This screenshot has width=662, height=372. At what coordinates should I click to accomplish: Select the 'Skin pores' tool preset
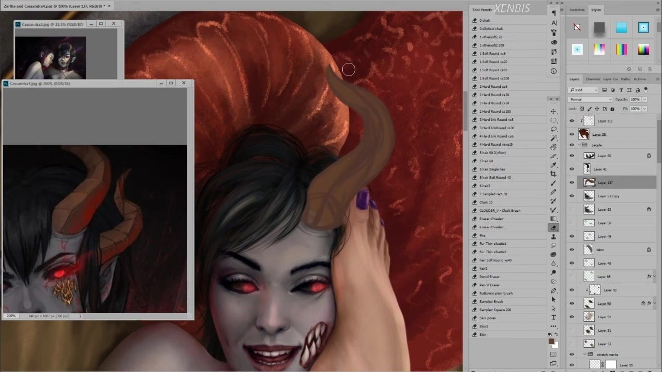coord(487,318)
